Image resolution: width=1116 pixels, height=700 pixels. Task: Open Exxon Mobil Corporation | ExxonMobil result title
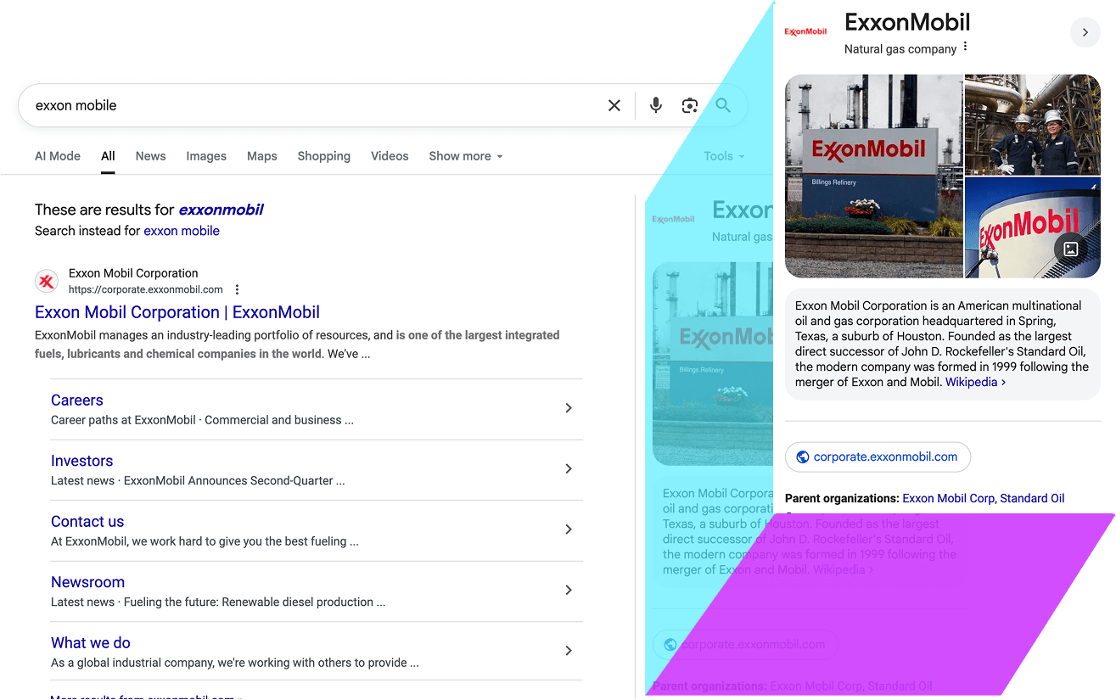[x=177, y=312]
